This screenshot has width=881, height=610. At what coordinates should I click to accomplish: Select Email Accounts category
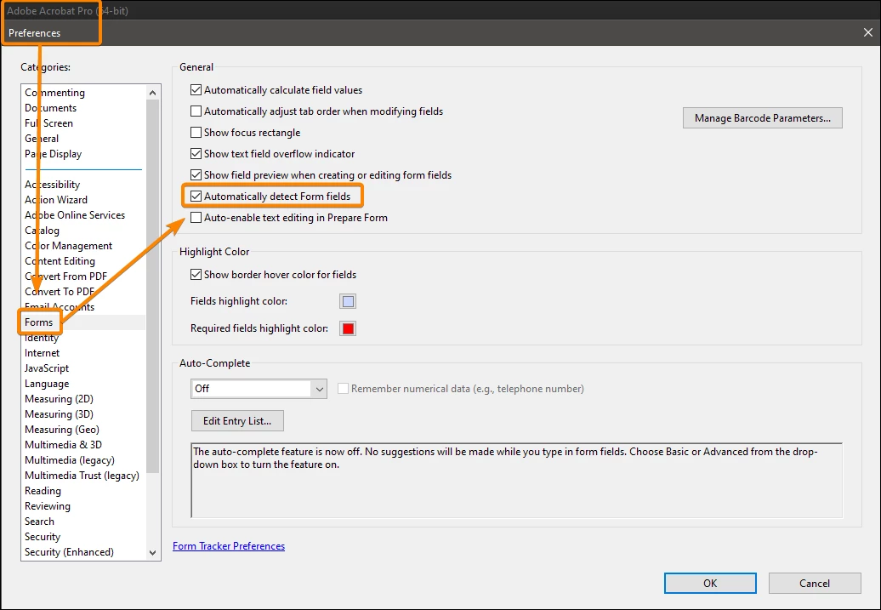(x=60, y=307)
